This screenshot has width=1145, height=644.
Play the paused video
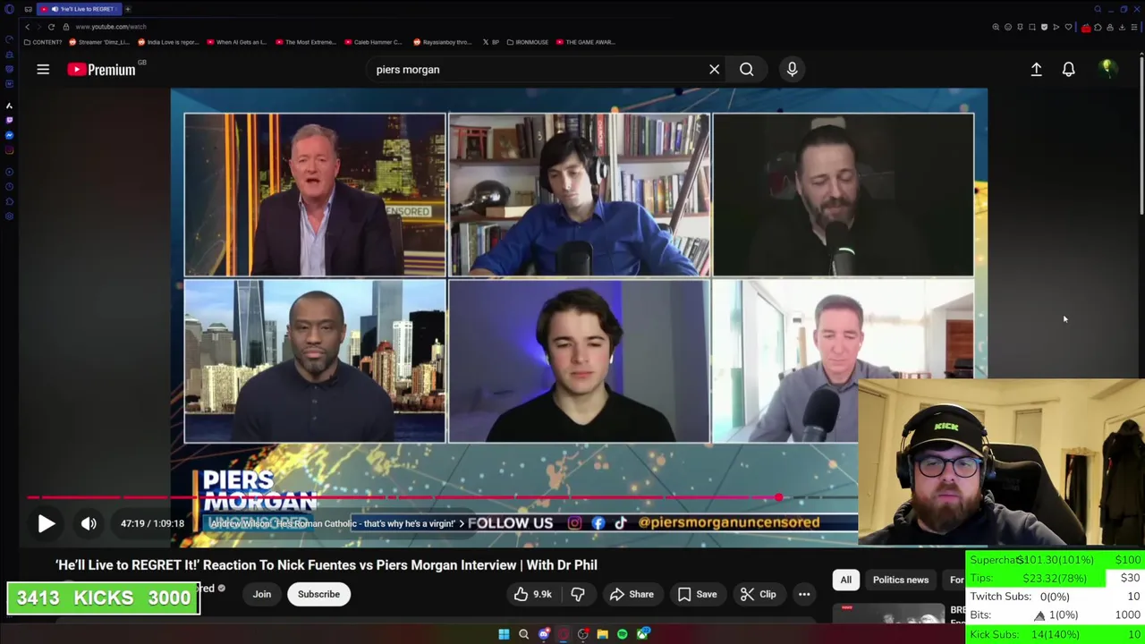(46, 523)
